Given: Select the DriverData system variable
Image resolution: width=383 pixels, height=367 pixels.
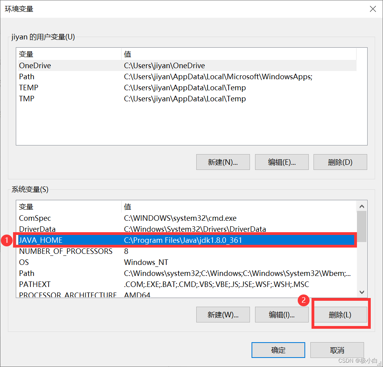Looking at the screenshot, I should tap(187, 229).
